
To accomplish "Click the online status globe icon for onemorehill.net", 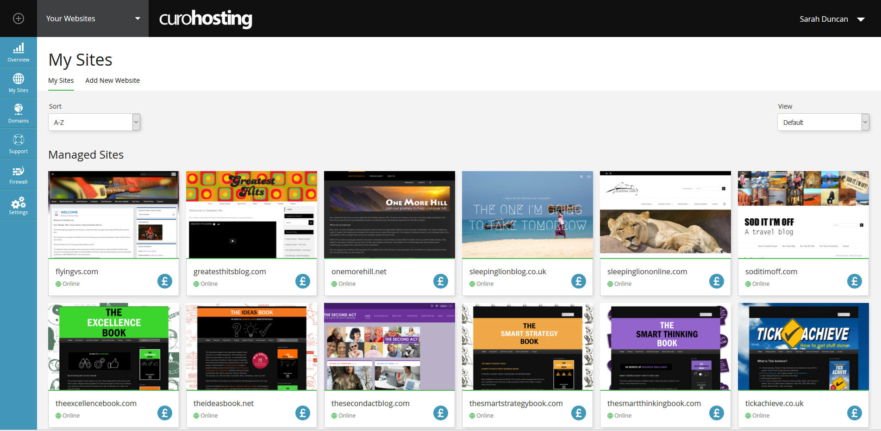I will (x=334, y=284).
